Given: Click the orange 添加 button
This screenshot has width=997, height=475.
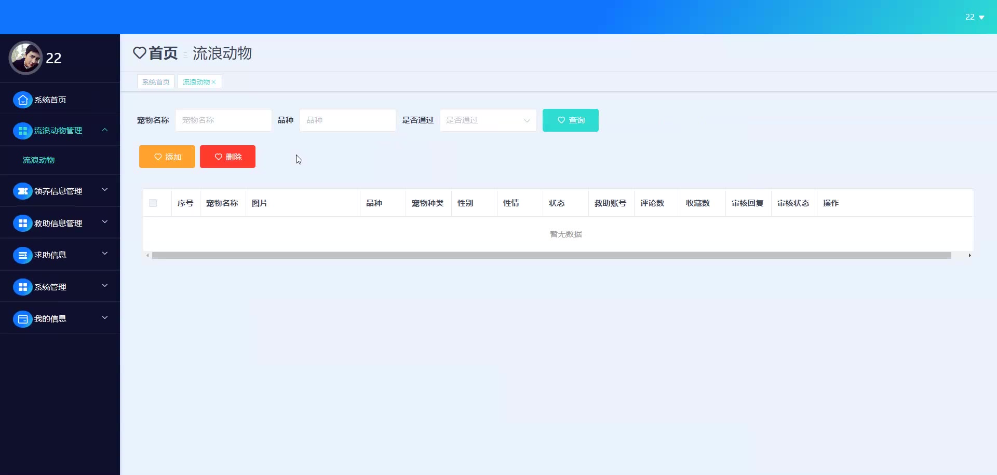Looking at the screenshot, I should pos(167,157).
